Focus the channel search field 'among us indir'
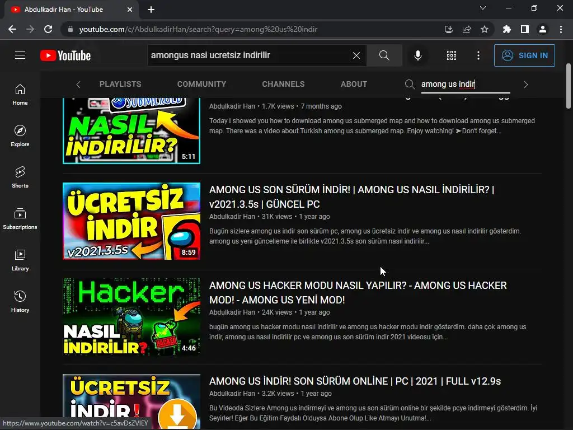This screenshot has height=430, width=573. coord(466,84)
